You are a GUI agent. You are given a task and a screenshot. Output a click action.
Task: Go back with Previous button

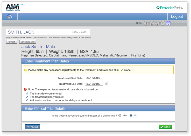(32, 127)
